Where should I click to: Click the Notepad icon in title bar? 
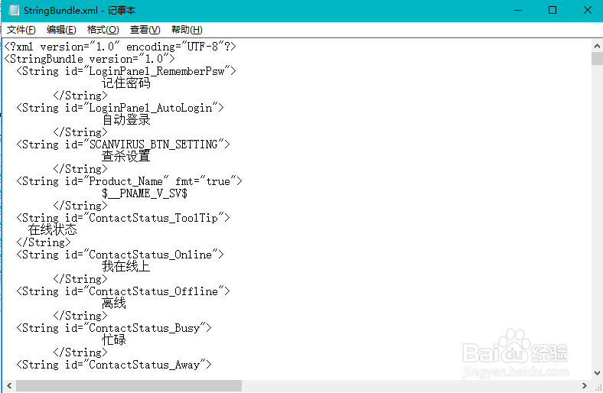[x=14, y=10]
